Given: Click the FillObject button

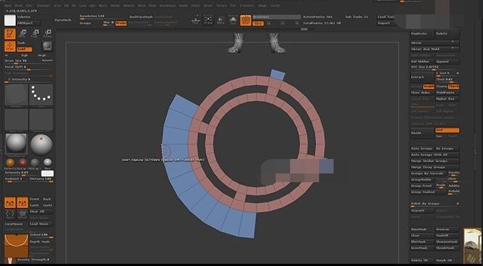Looking at the screenshot, I should pyautogui.click(x=29, y=23).
